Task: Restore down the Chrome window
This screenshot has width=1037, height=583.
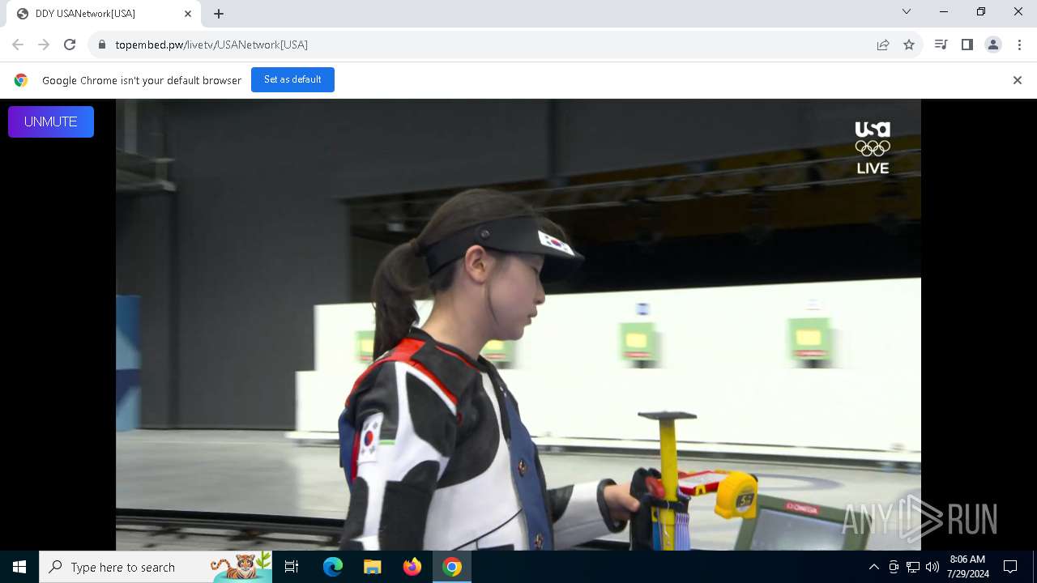Action: (x=981, y=11)
